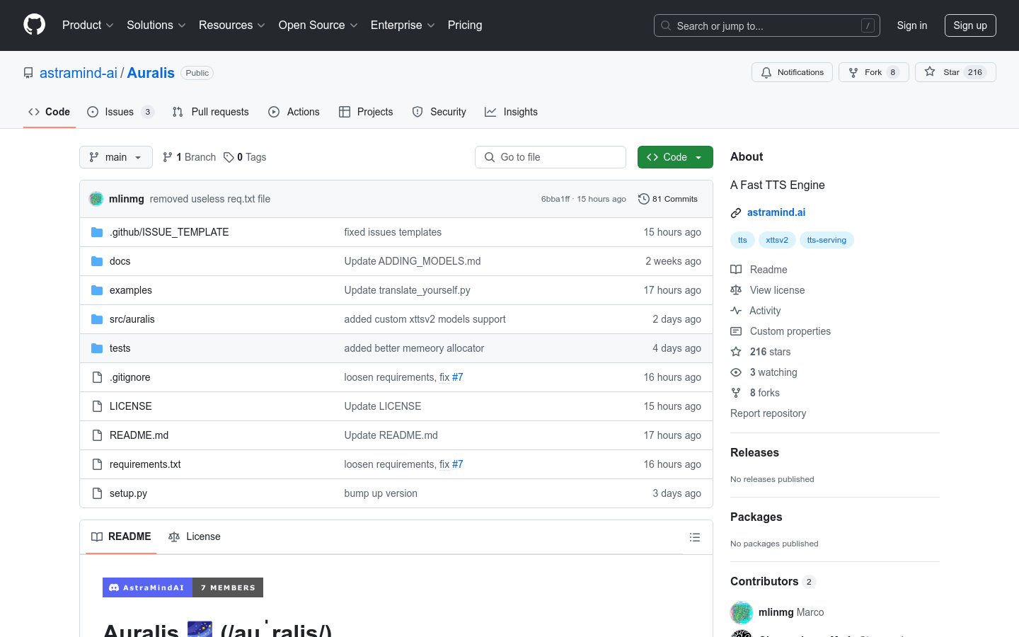Open the README outline list icon
Image resolution: width=1019 pixels, height=637 pixels.
point(695,537)
